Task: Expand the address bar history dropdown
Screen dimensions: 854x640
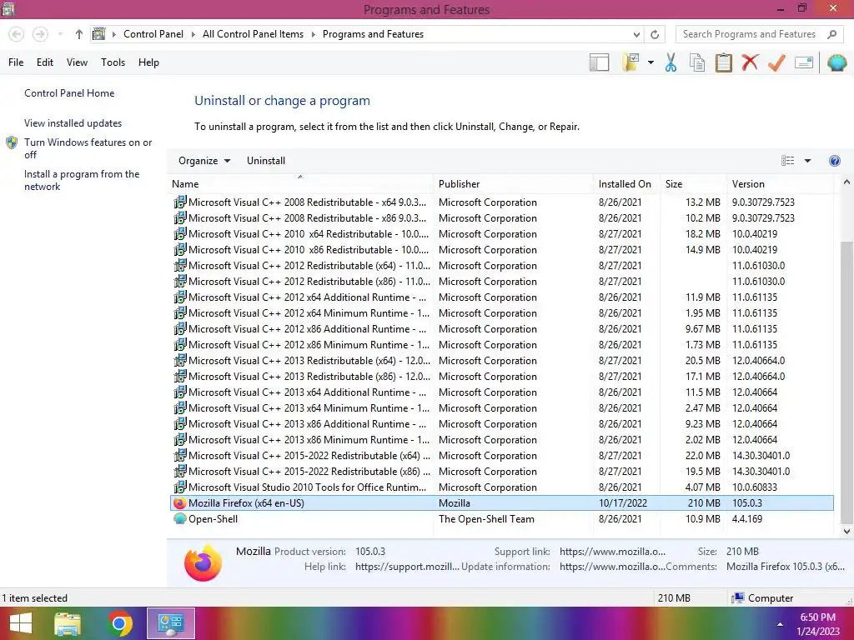Action: pyautogui.click(x=636, y=34)
